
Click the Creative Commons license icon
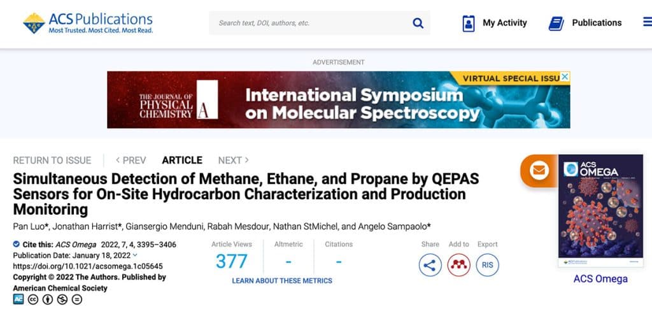pos(33,299)
